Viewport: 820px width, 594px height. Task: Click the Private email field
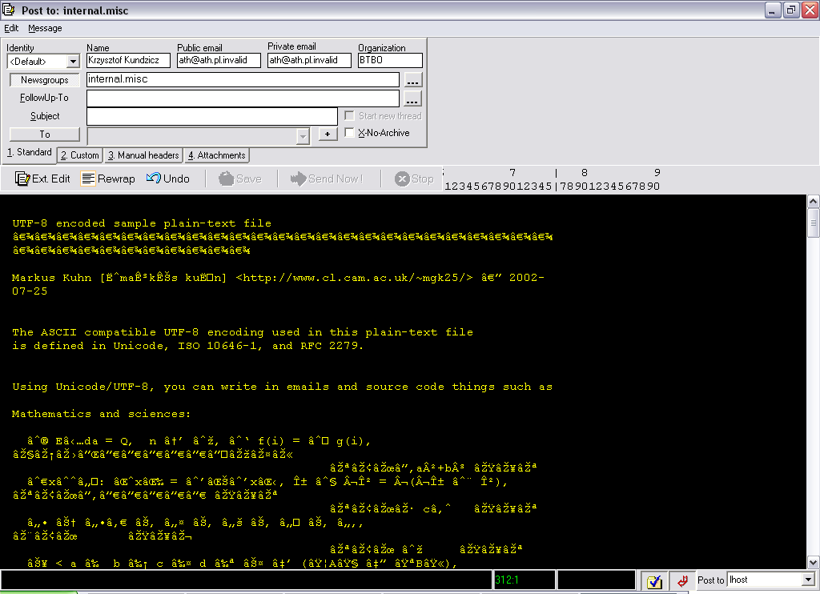pos(309,60)
